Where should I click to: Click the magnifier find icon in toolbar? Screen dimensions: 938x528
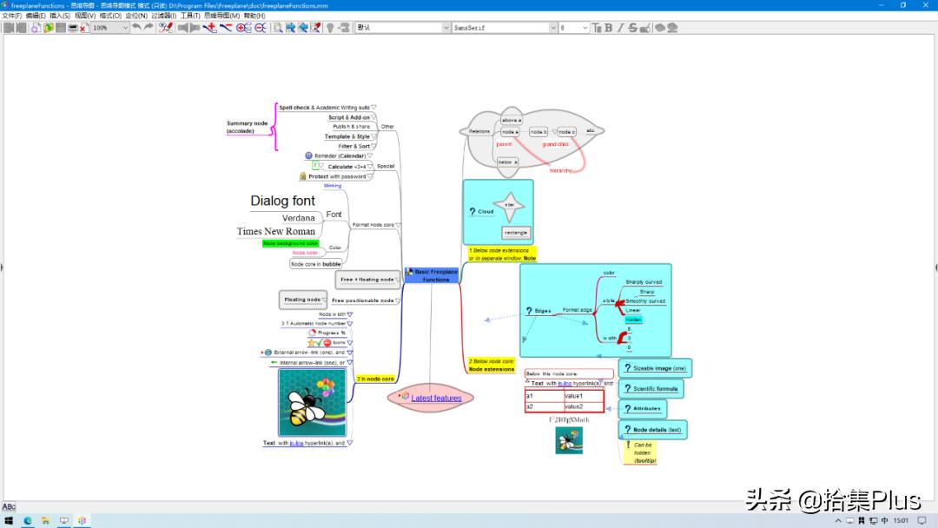pyautogui.click(x=278, y=28)
